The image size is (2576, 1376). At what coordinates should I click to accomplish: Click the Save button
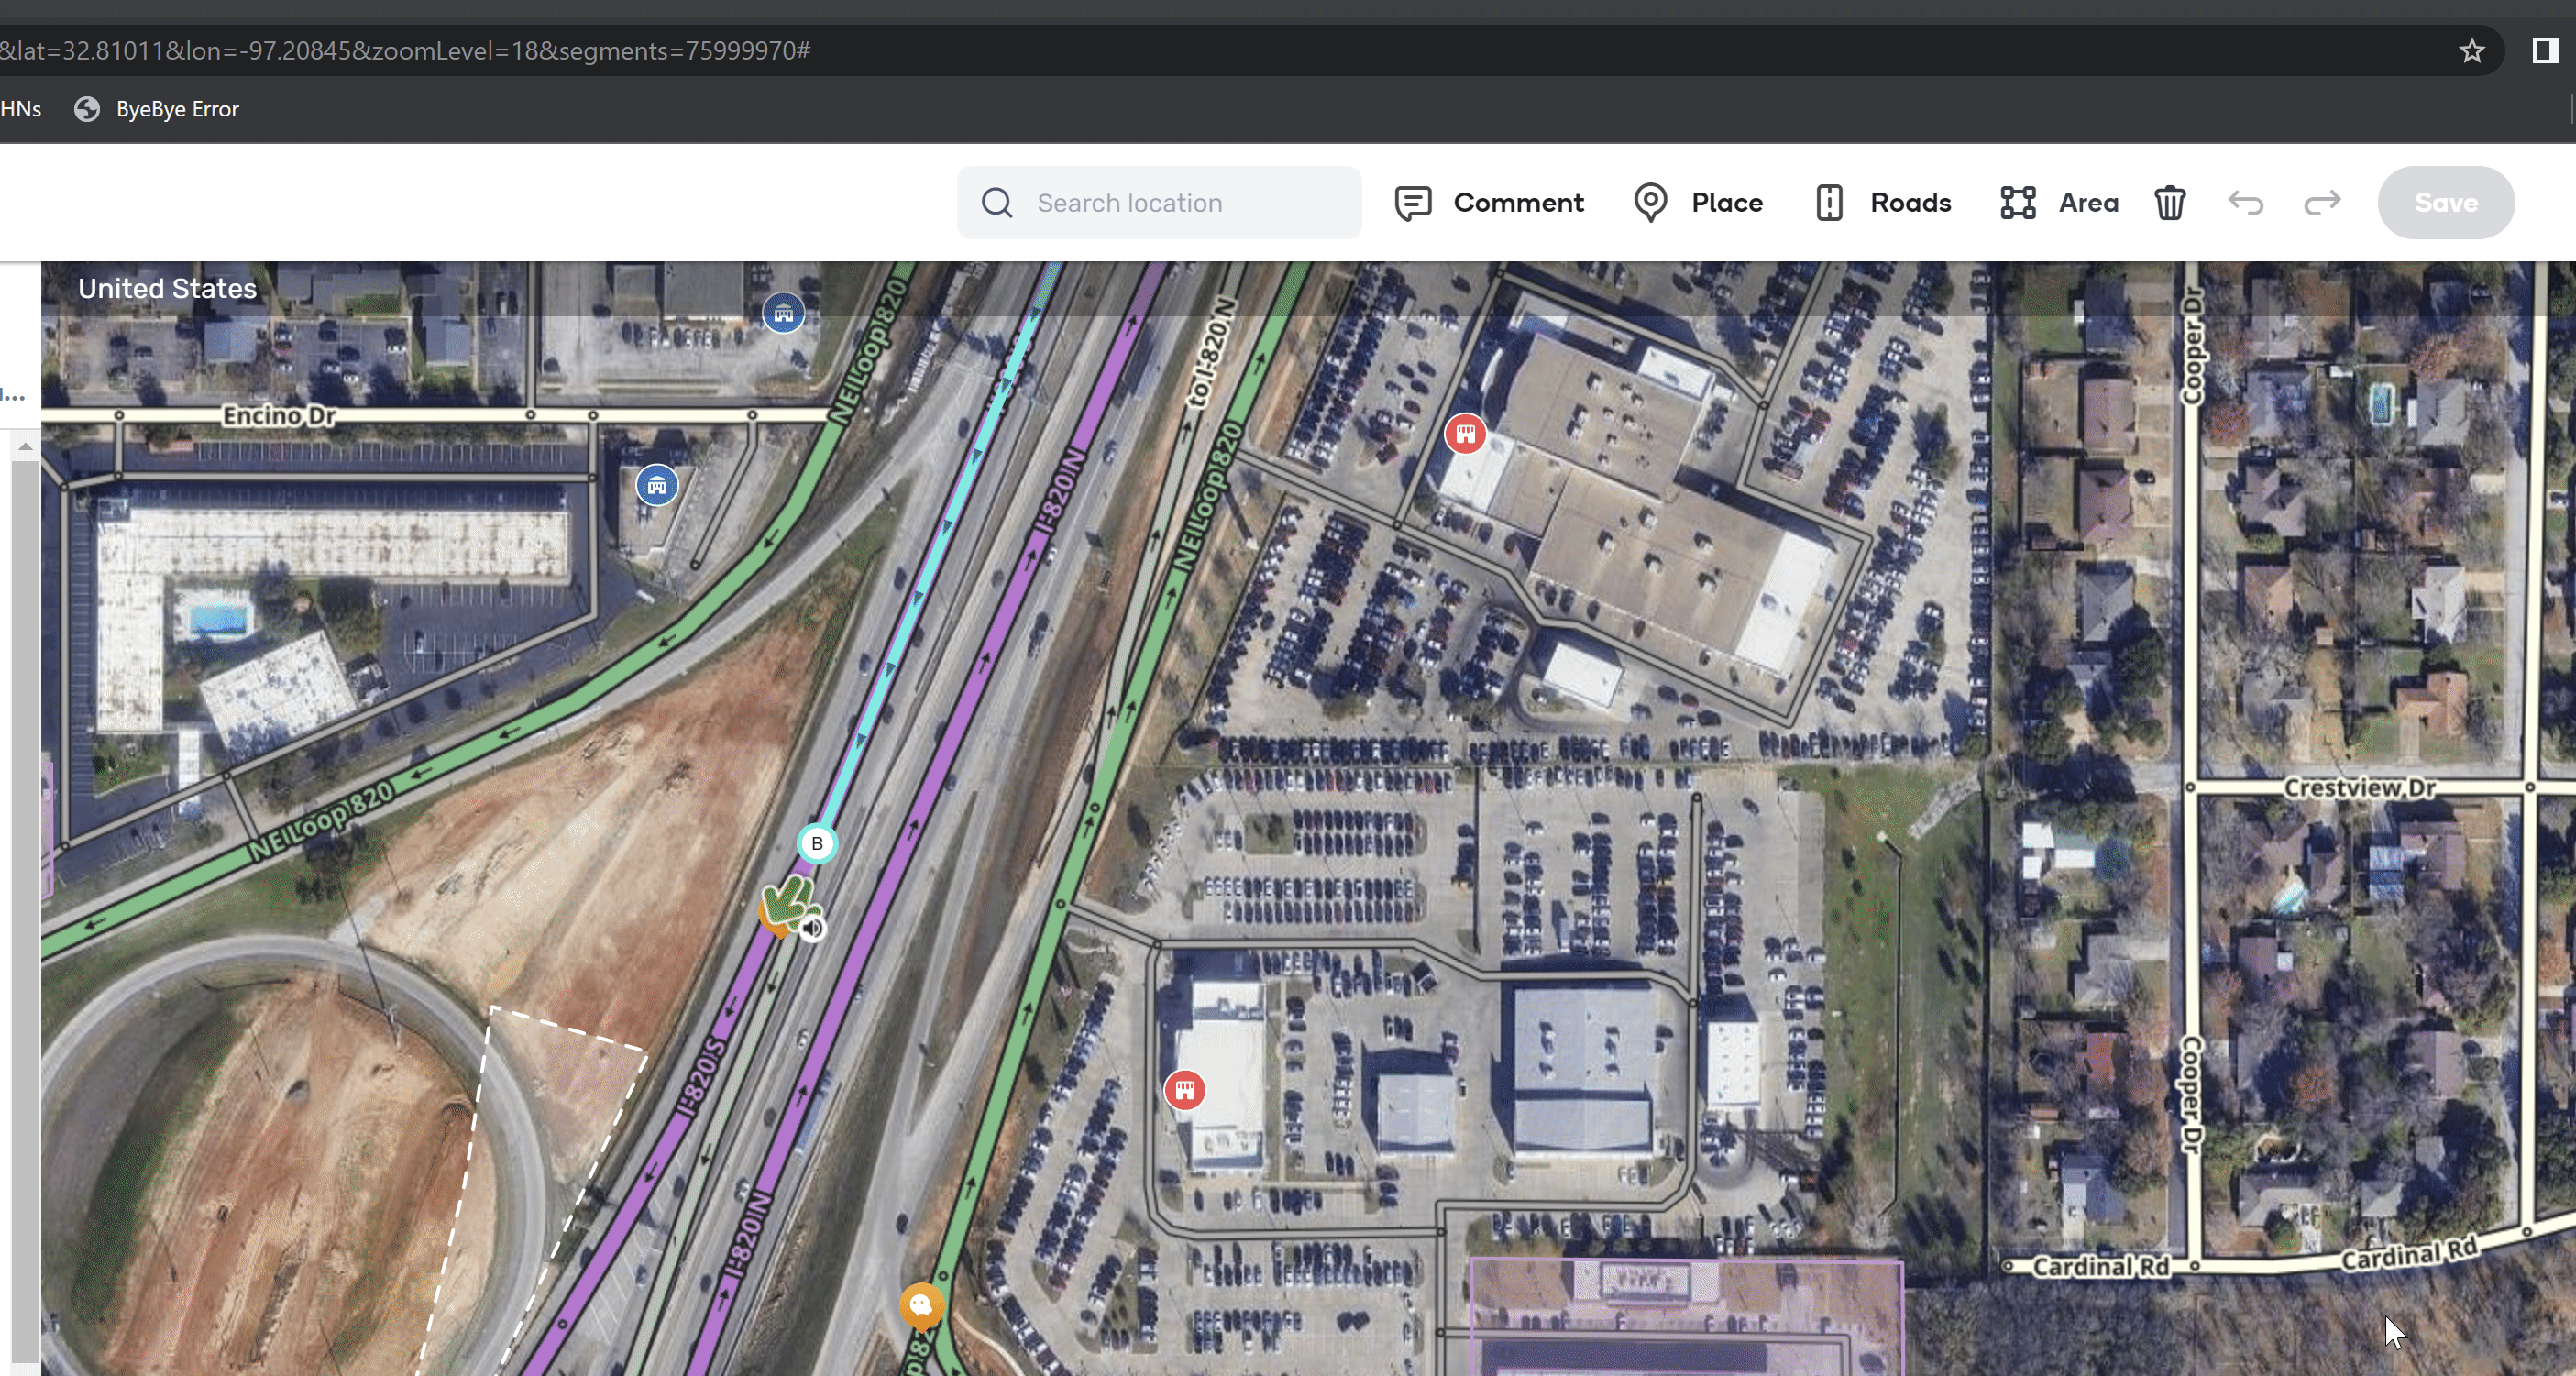click(x=2446, y=202)
